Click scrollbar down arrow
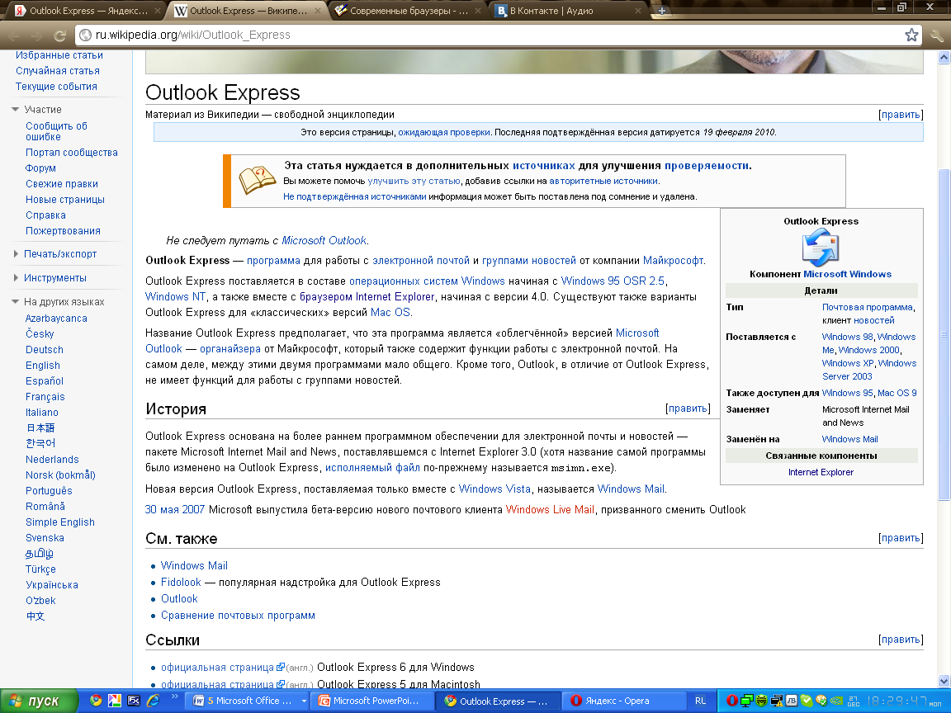Image resolution: width=951 pixels, height=713 pixels. click(943, 681)
